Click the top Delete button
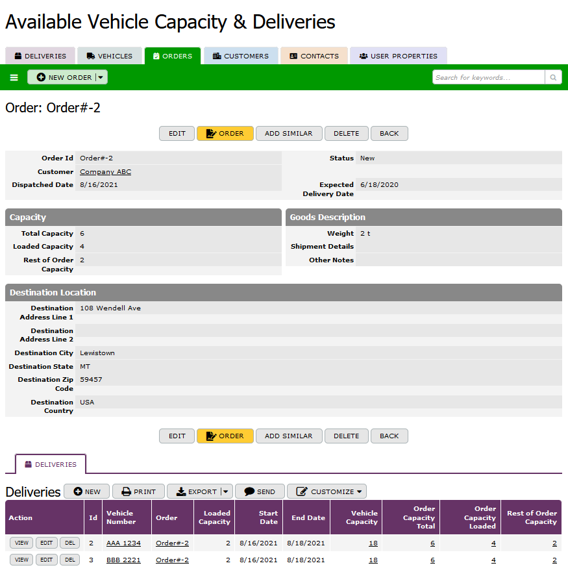This screenshot has height=572, width=568. (346, 133)
